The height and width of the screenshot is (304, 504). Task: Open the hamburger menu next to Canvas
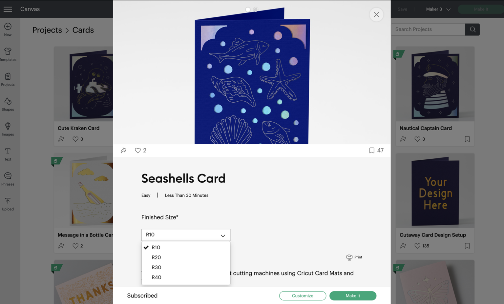point(8,9)
